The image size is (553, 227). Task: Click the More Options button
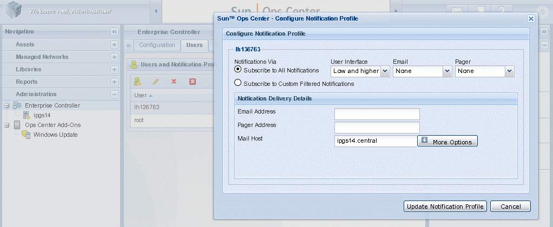click(x=447, y=141)
